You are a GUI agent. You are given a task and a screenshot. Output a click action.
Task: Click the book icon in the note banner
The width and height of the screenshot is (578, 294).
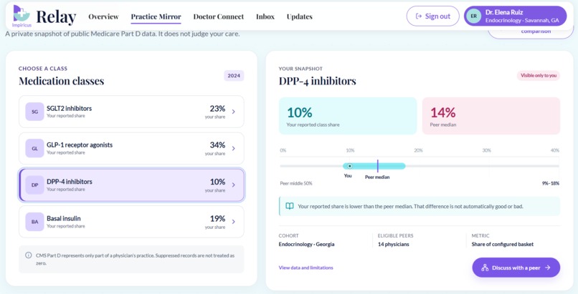click(x=290, y=206)
